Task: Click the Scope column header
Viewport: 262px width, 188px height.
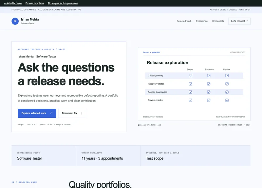Action: (x=190, y=70)
